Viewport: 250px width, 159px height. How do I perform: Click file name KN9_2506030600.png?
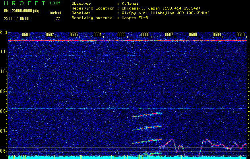point(21,11)
